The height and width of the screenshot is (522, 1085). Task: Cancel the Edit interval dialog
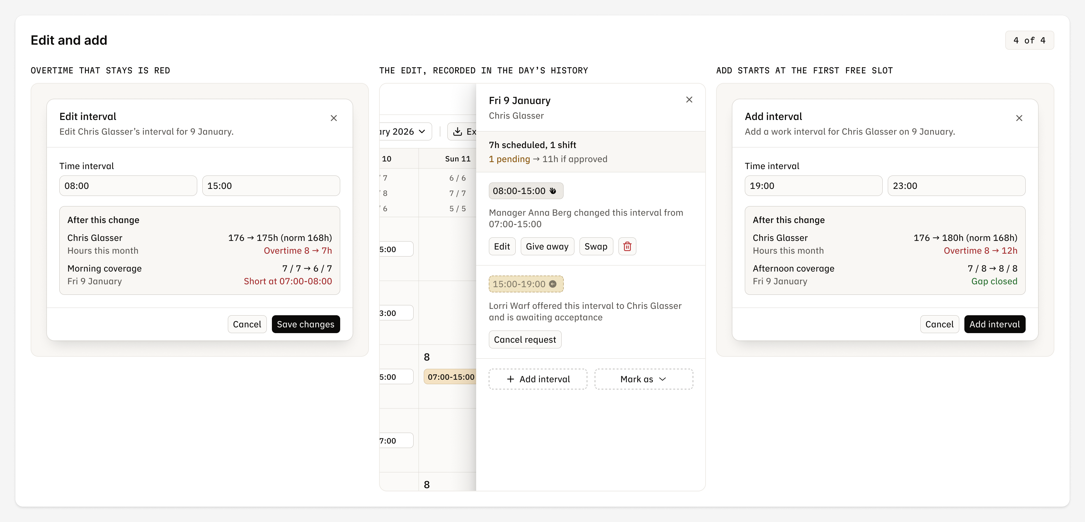(247, 324)
